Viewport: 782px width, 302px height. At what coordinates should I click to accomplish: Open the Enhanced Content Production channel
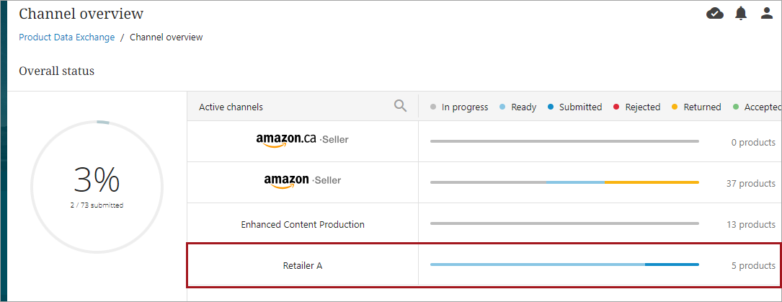302,224
